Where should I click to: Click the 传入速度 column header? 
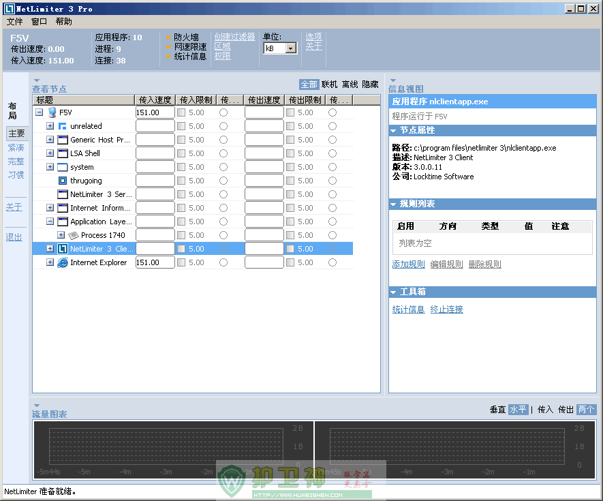(155, 100)
